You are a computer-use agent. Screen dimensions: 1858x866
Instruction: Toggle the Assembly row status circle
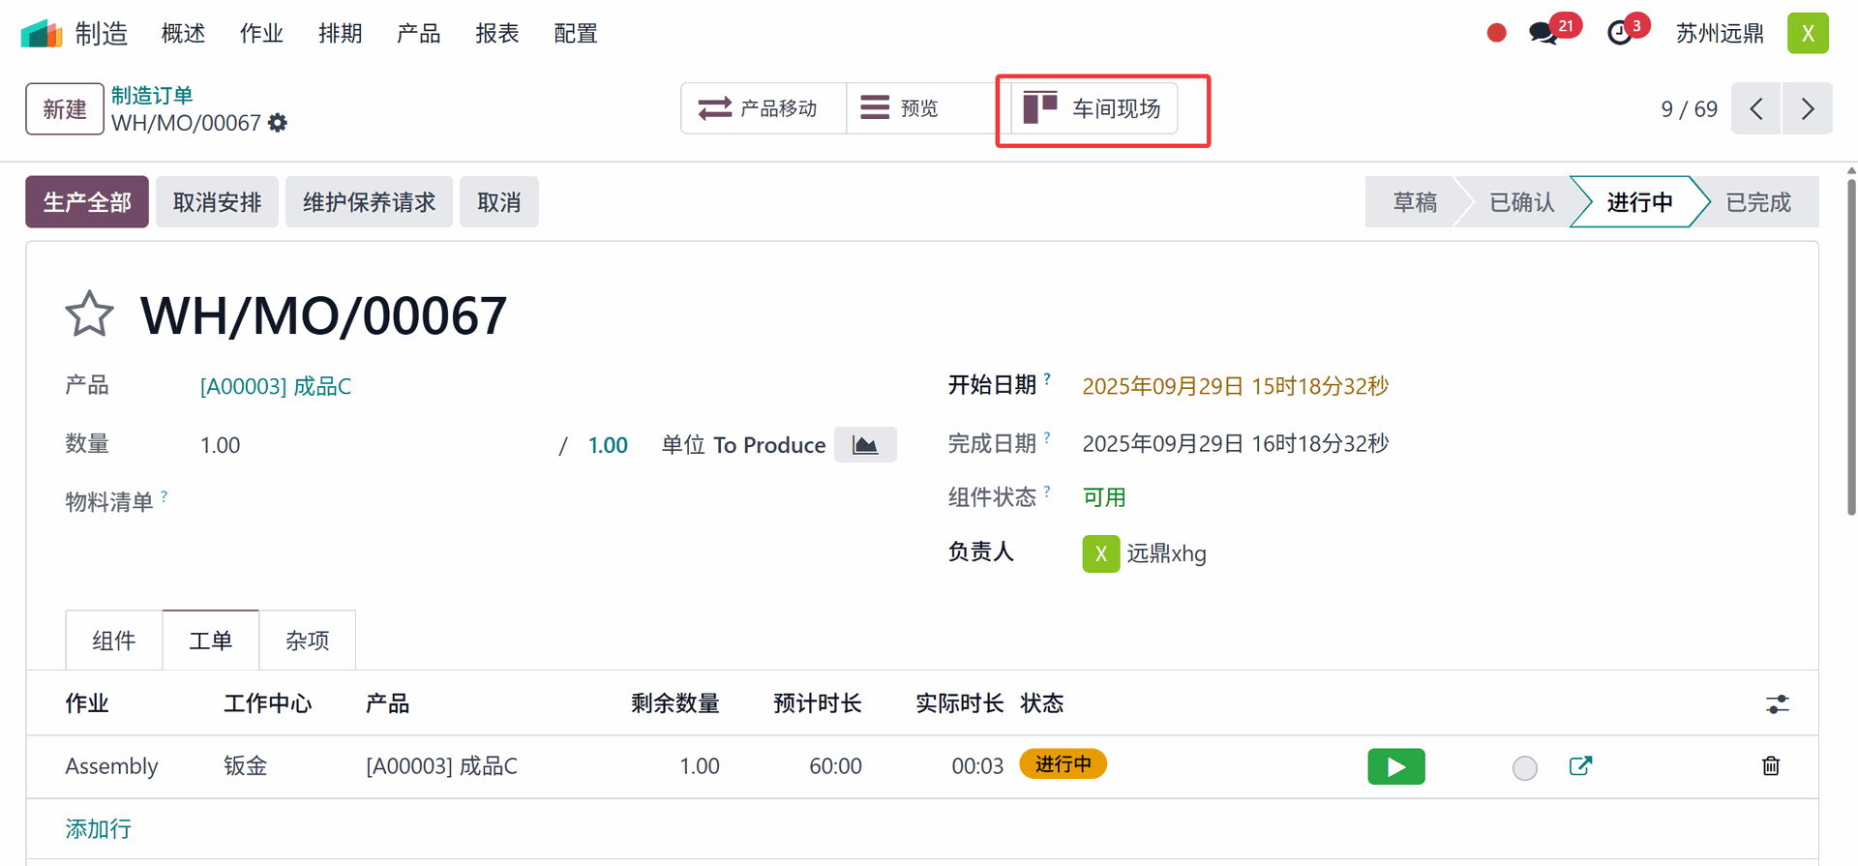[1524, 767]
